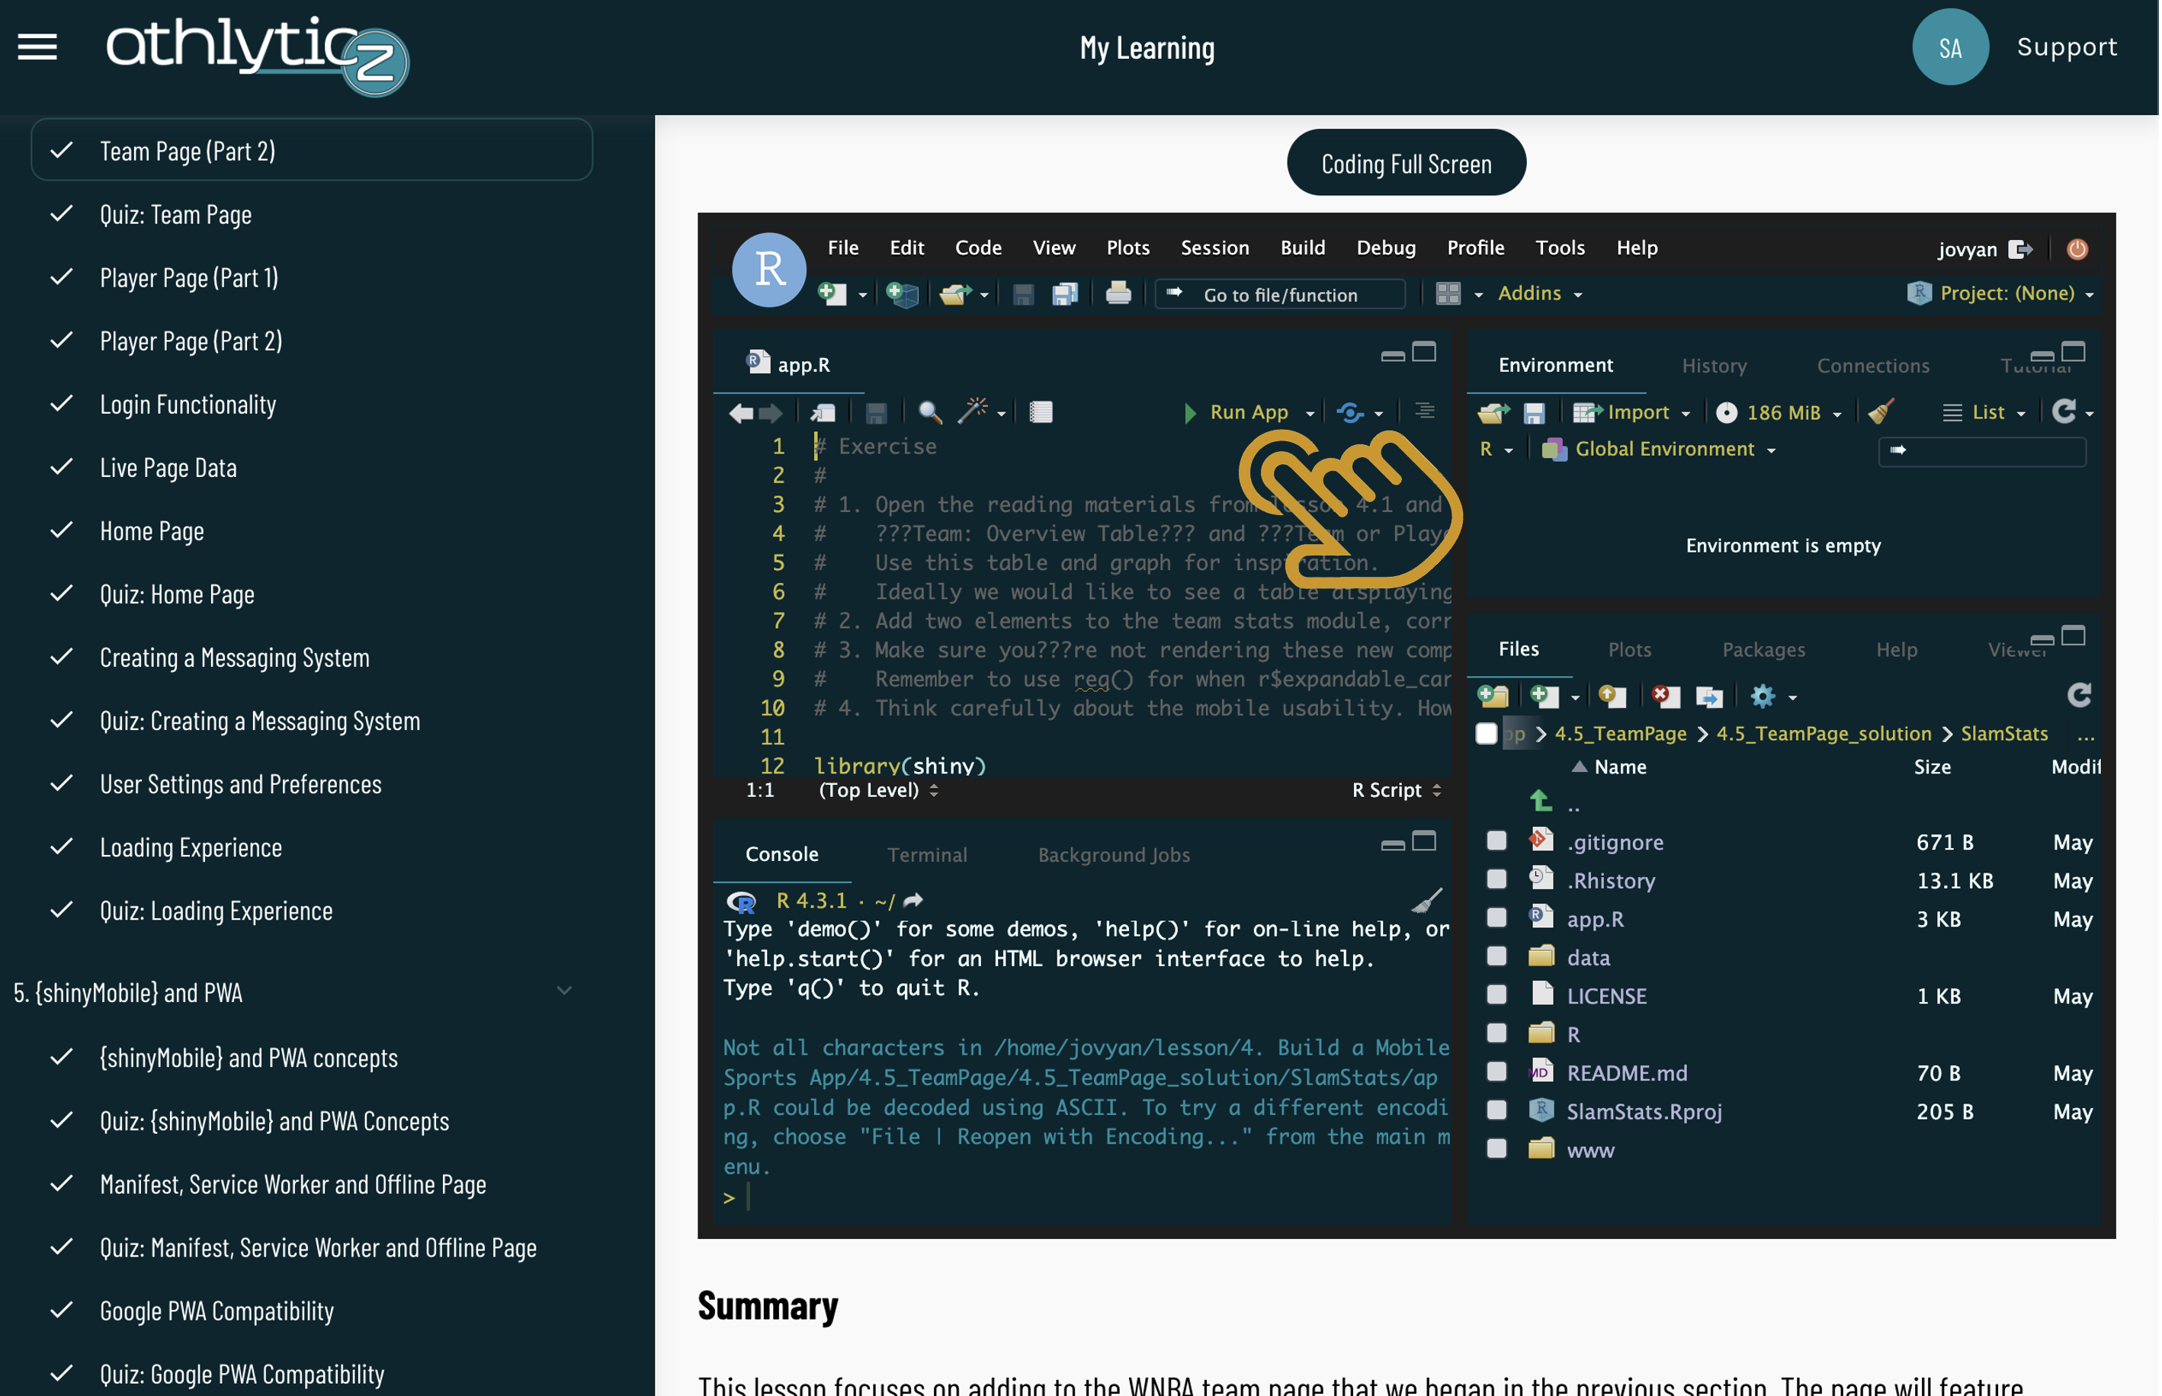
Task: Click the code tools wand icon
Action: click(x=972, y=411)
